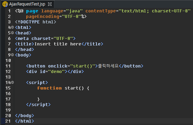Click the closing '</body>' tag
The height and width of the screenshot is (125, 193).
point(25,116)
